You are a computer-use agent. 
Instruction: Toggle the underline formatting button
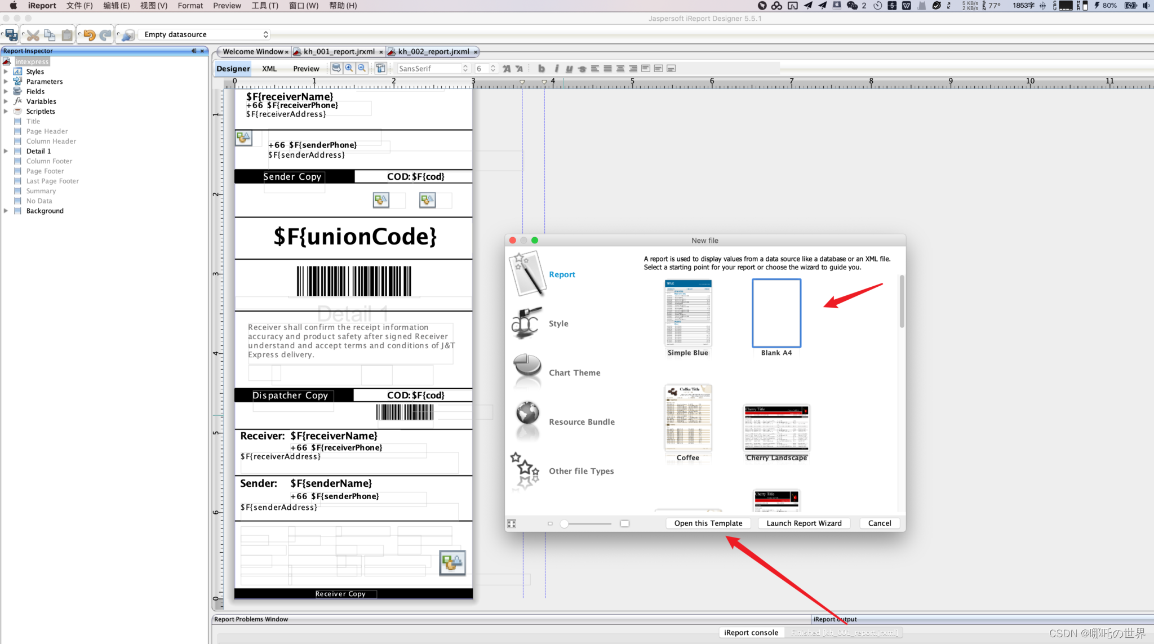pos(569,68)
